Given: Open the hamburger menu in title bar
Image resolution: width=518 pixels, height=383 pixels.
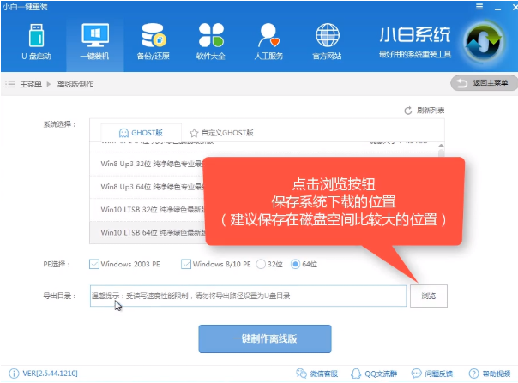Looking at the screenshot, I should pos(479,7).
